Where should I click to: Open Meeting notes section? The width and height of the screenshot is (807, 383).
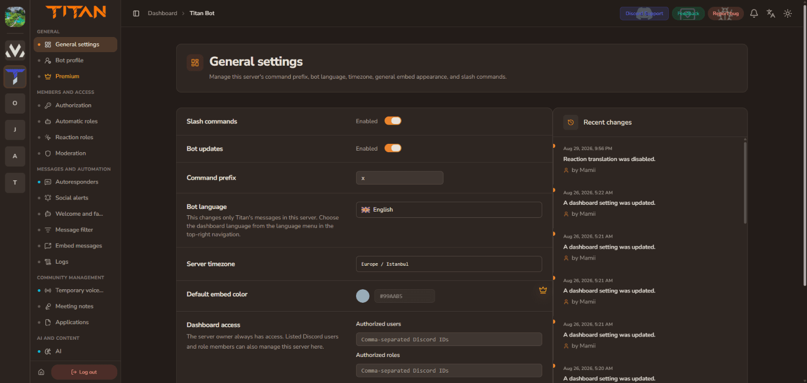pos(76,306)
